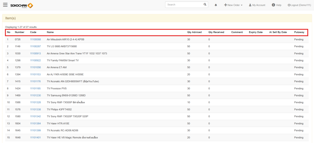Type in the Search field
This screenshot has width=314, height=143.
(184, 5)
